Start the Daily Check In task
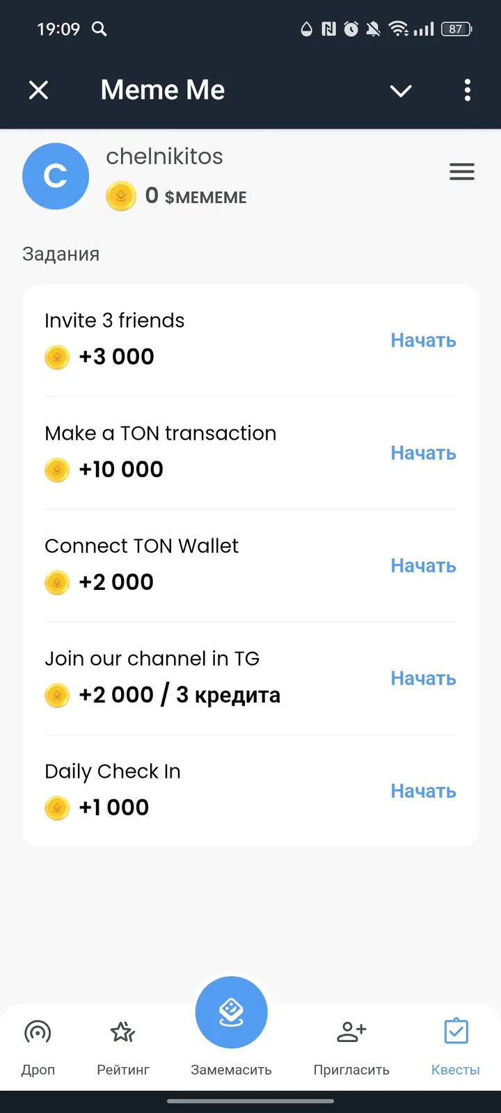This screenshot has height=1113, width=501. 423,791
